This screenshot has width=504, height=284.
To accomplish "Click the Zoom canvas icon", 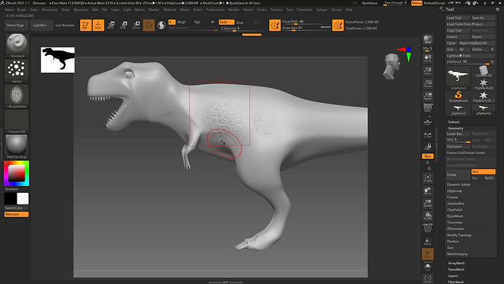I will (x=428, y=71).
